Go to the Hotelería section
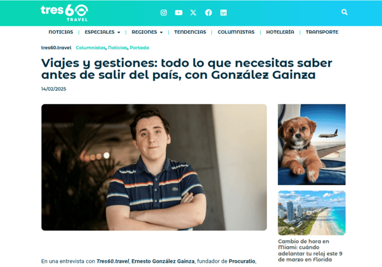The height and width of the screenshot is (267, 382). tap(280, 32)
